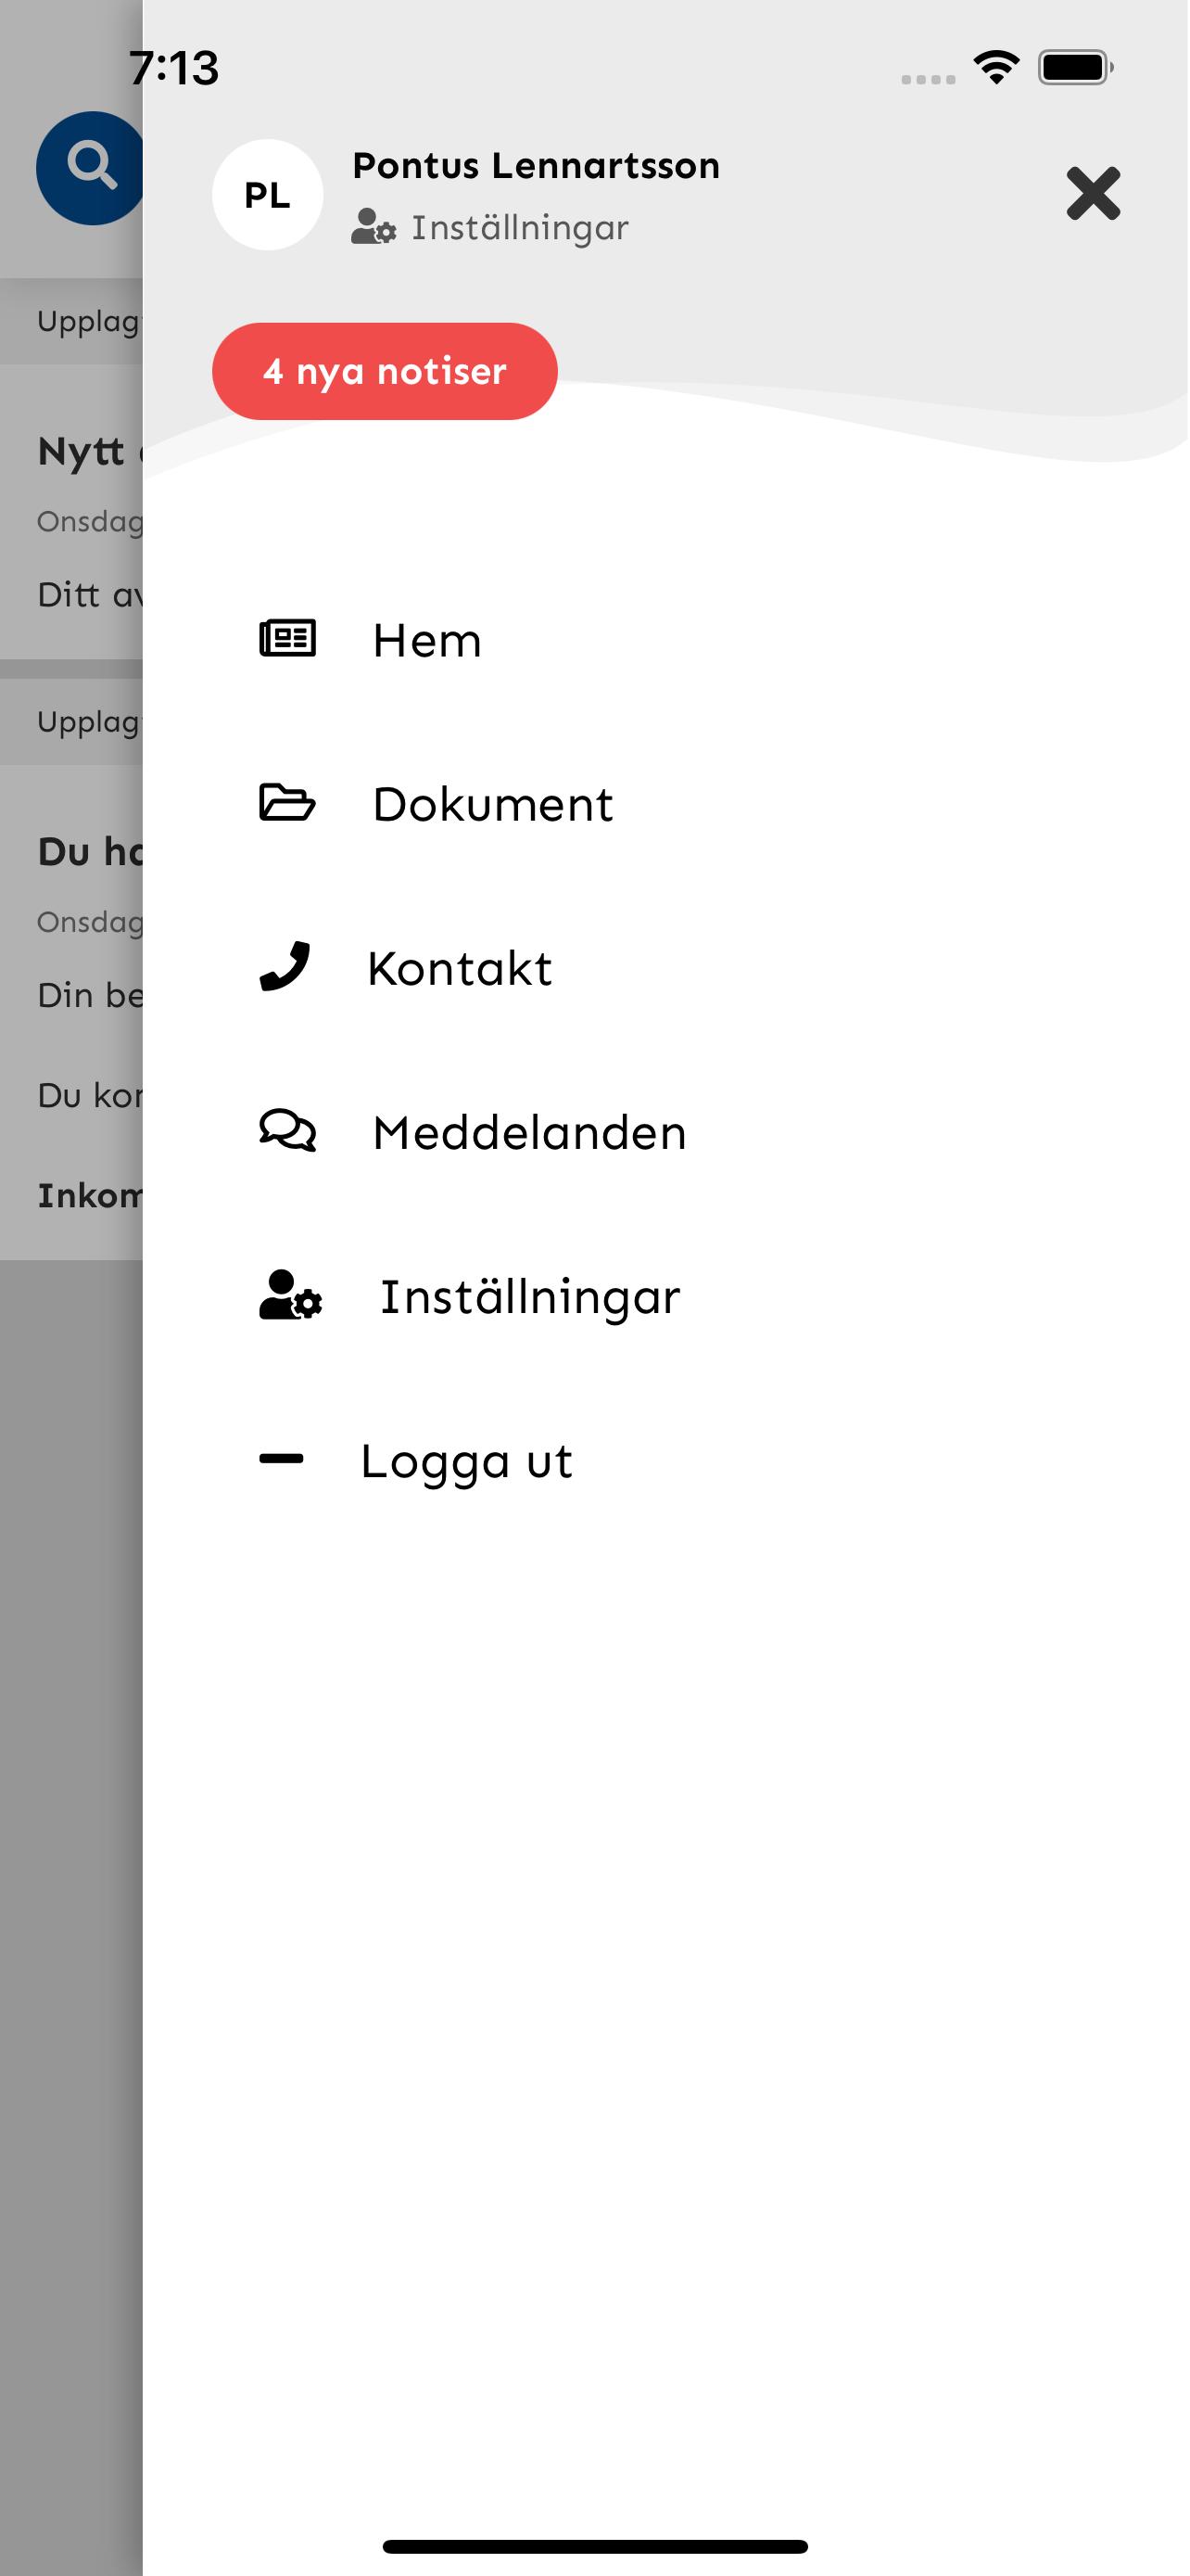The height and width of the screenshot is (2576, 1190).
Task: Tap the phone icon for Kontakt
Action: click(x=285, y=966)
